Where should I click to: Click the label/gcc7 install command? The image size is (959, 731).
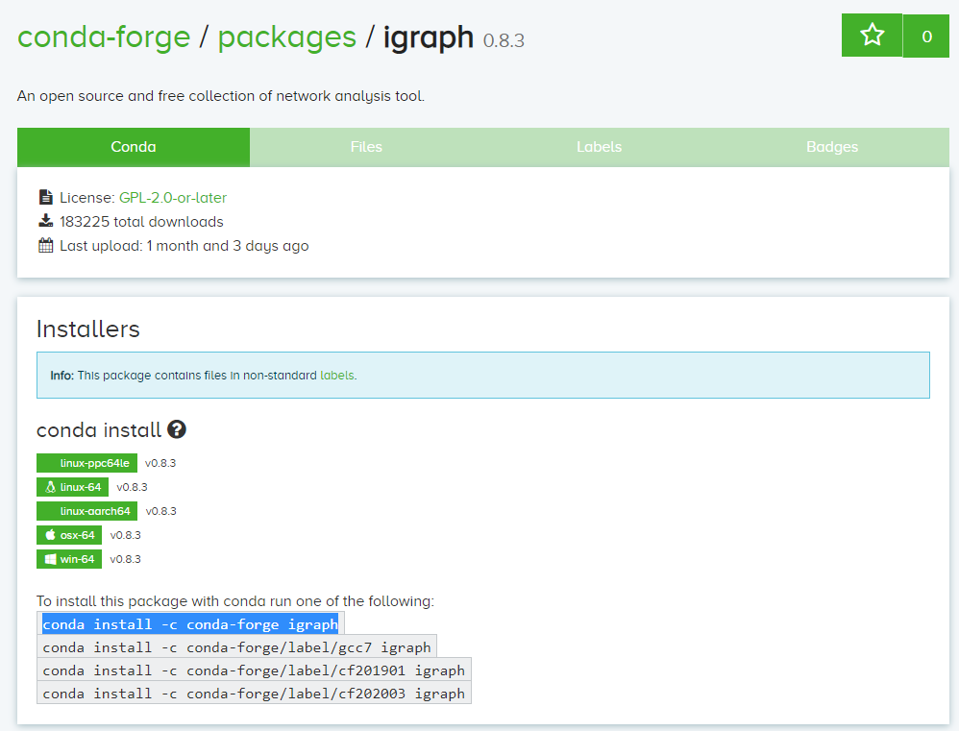pos(236,647)
